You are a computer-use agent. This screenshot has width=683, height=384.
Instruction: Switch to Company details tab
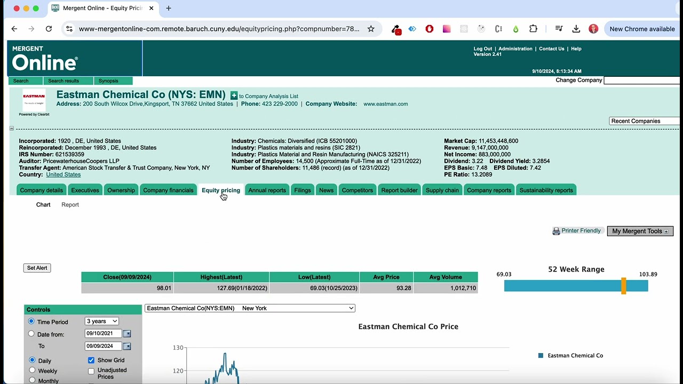[41, 190]
